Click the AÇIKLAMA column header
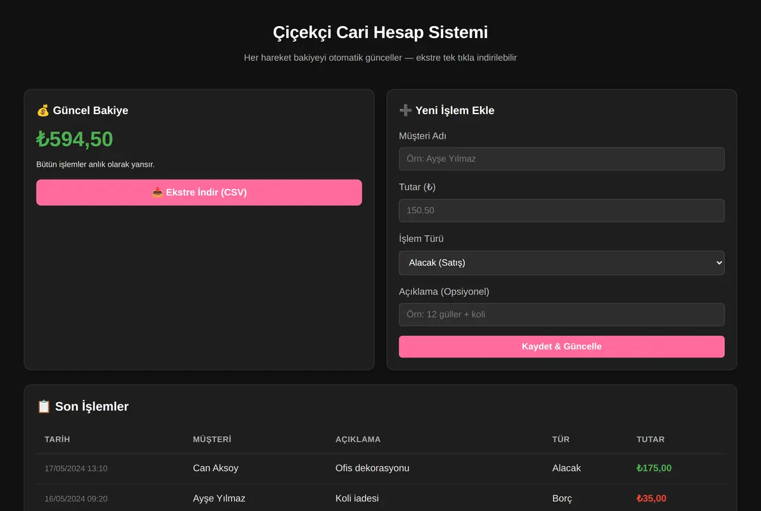Viewport: 761px width, 511px height. (358, 439)
